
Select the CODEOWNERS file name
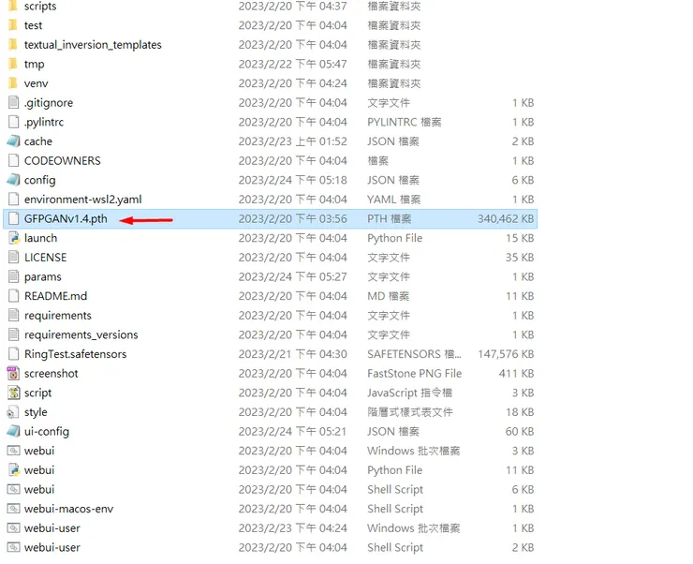[63, 160]
